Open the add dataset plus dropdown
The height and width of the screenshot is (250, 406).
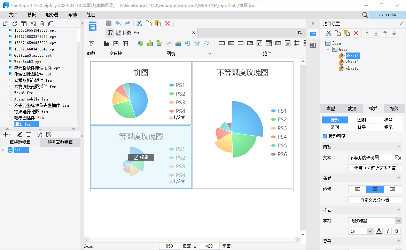click(x=7, y=134)
